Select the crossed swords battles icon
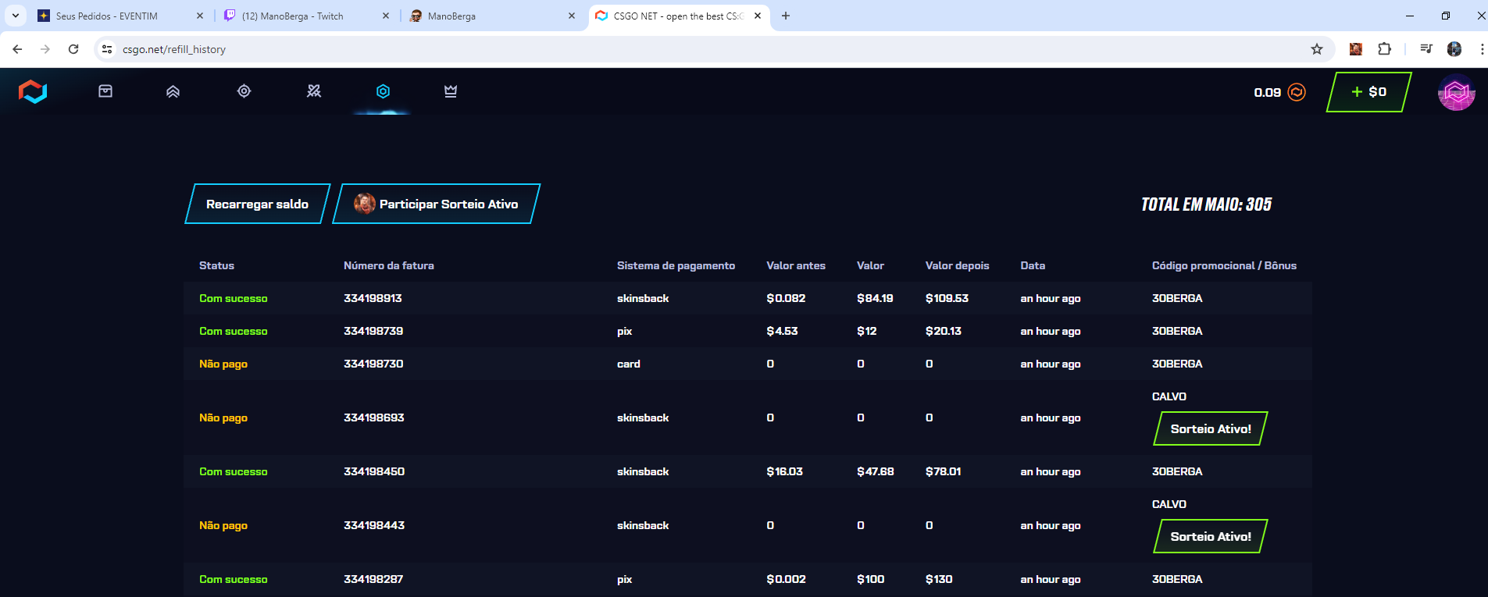 click(314, 91)
